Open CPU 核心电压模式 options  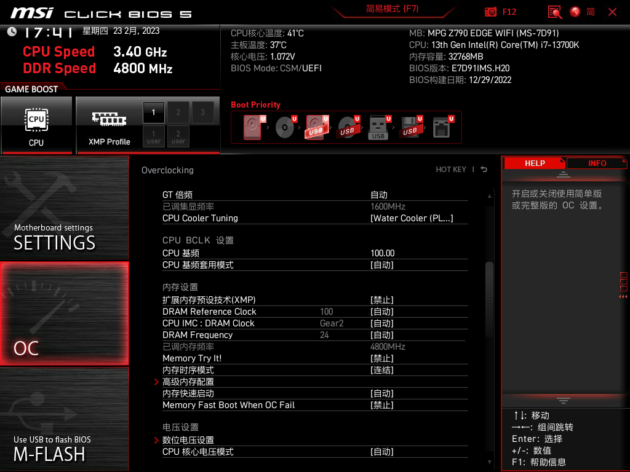(315, 452)
